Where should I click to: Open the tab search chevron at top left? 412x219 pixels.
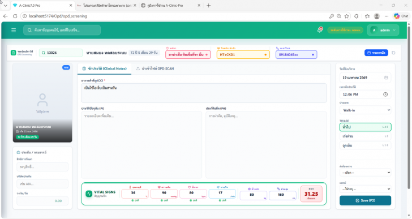click(x=5, y=5)
